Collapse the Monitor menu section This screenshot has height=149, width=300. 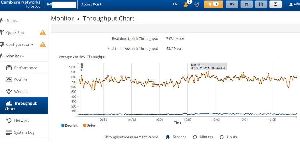pyautogui.click(x=15, y=56)
